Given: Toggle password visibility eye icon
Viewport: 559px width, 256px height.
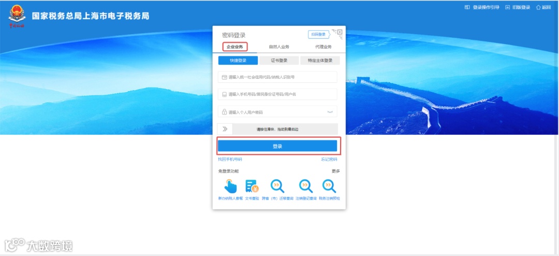Looking at the screenshot, I should tap(330, 112).
